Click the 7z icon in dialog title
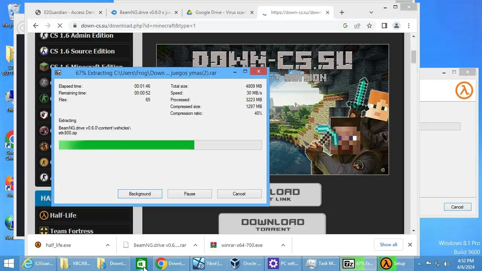The height and width of the screenshot is (271, 482). (58, 73)
